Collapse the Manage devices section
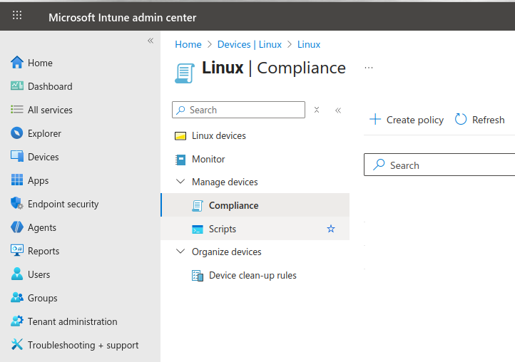Image resolution: width=515 pixels, height=362 pixels. click(180, 182)
